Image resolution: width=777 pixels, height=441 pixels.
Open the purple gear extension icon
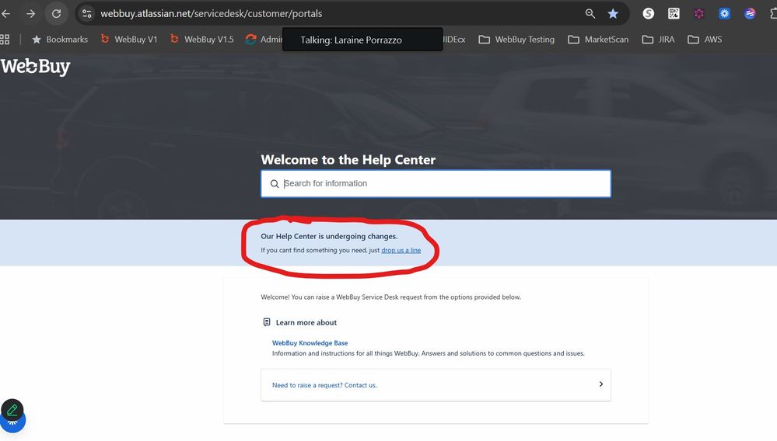(698, 14)
